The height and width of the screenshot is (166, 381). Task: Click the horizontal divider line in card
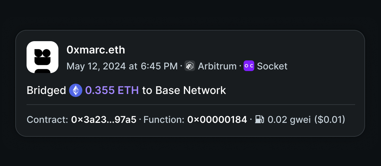coord(191,105)
